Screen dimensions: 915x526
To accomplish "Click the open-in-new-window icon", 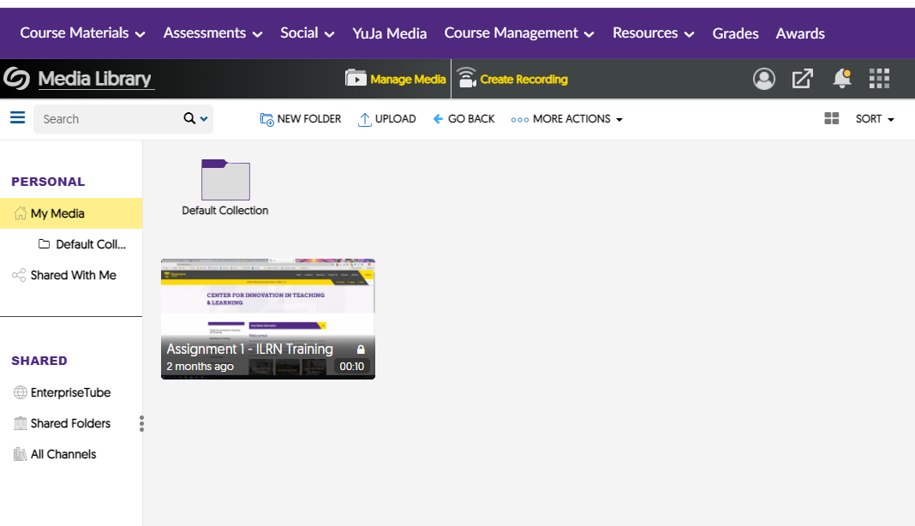I will [x=802, y=79].
